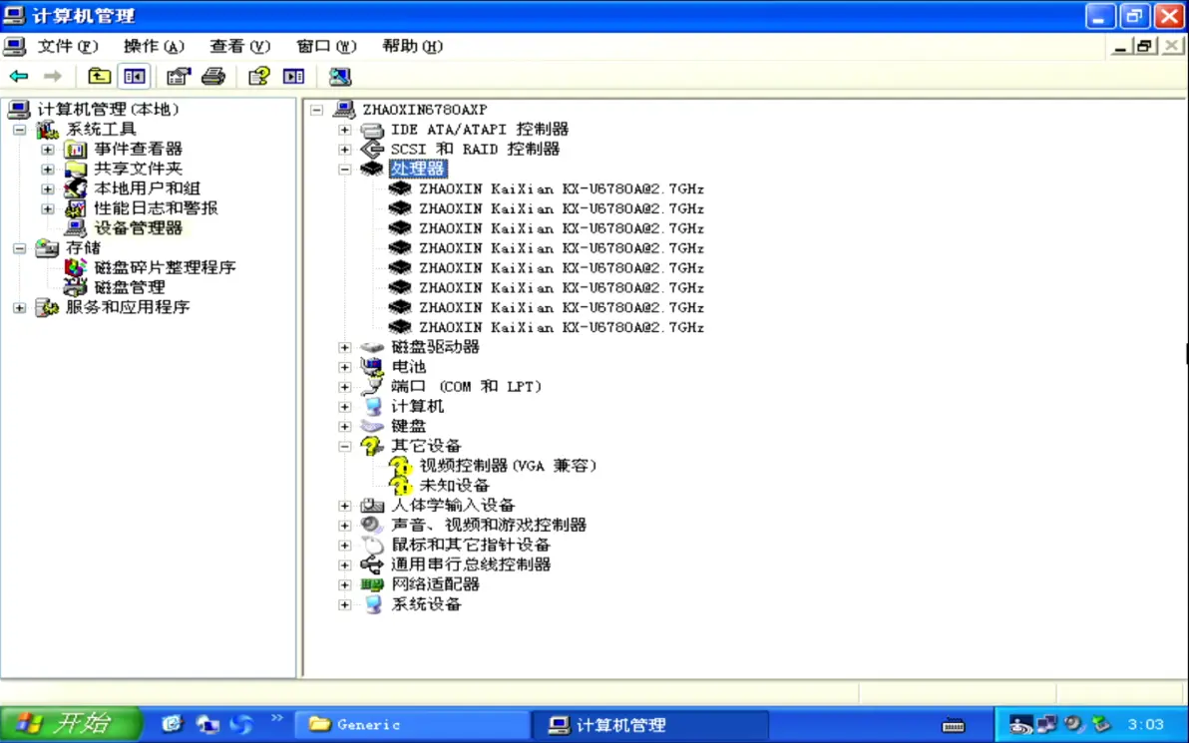Screen dimensions: 1189x743
Task: Click the scan for hardware changes icon
Action: click(x=340, y=76)
